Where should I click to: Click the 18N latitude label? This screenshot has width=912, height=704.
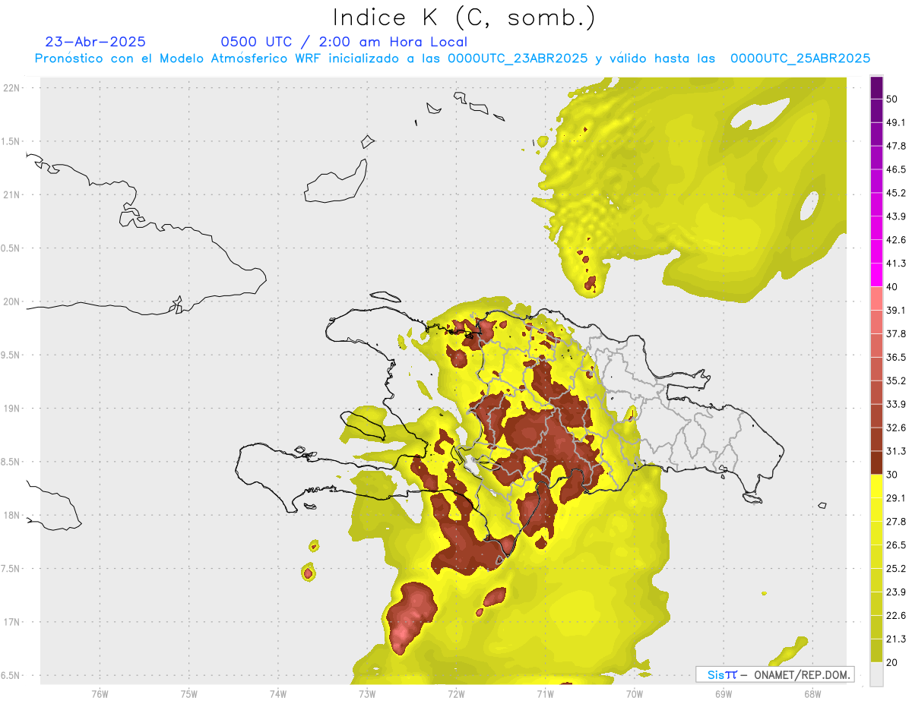pos(13,516)
